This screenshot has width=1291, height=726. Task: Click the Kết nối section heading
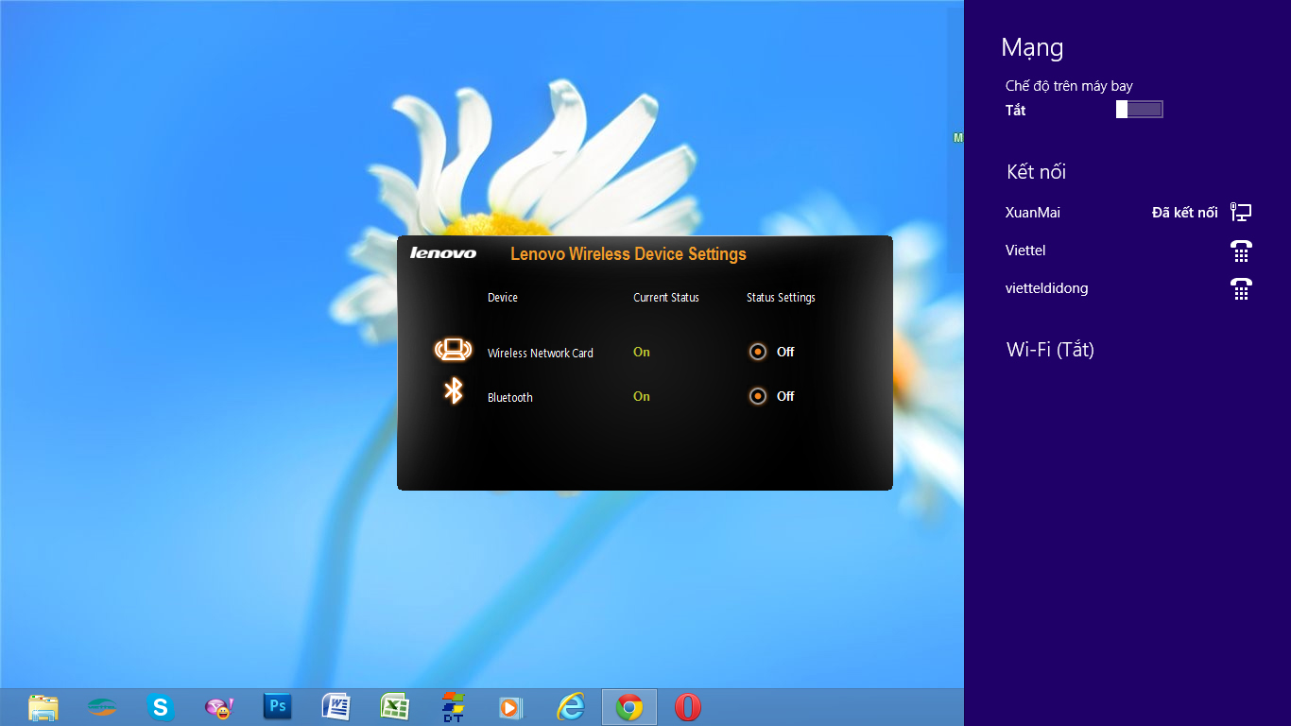pyautogui.click(x=1037, y=172)
